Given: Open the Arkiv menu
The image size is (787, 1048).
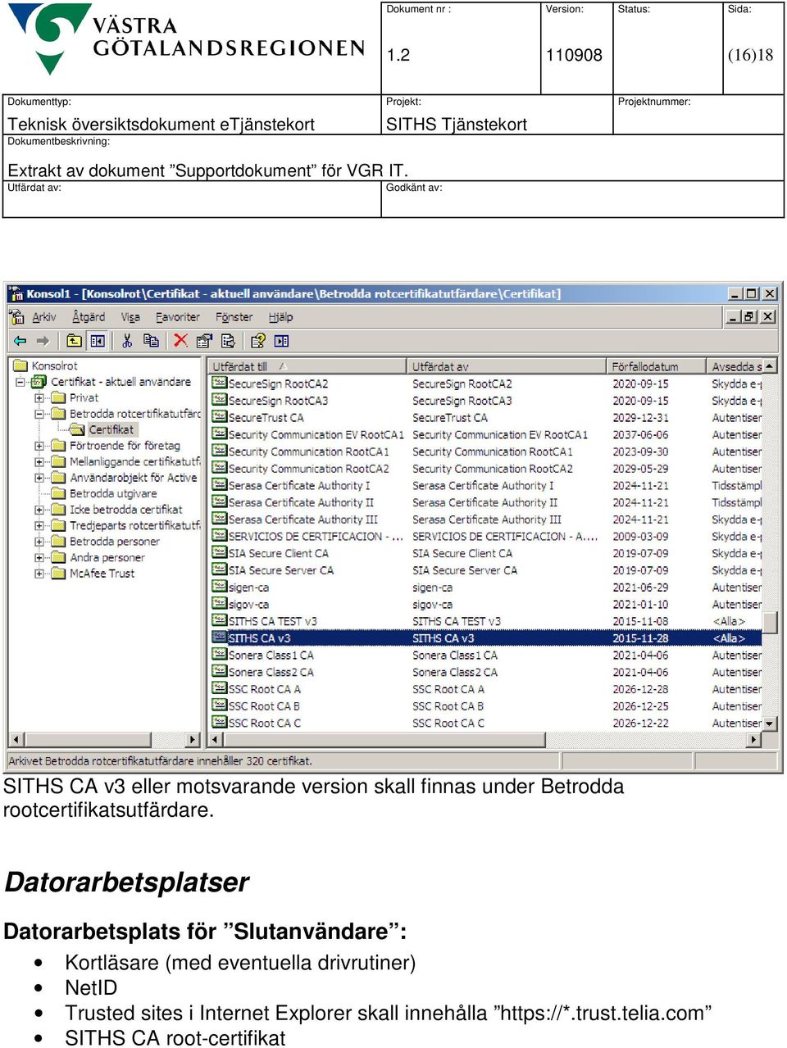Looking at the screenshot, I should click(x=44, y=317).
